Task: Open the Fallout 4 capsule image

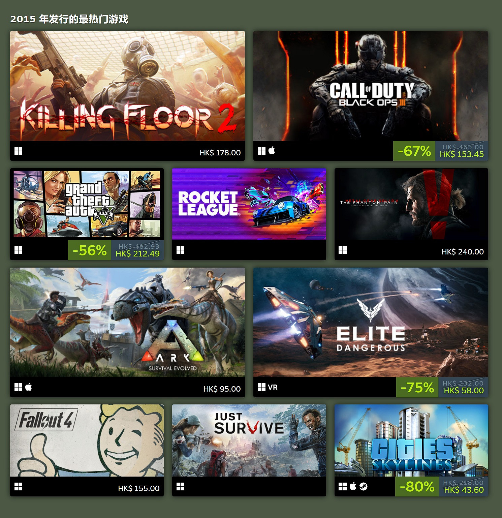Action: pyautogui.click(x=87, y=440)
